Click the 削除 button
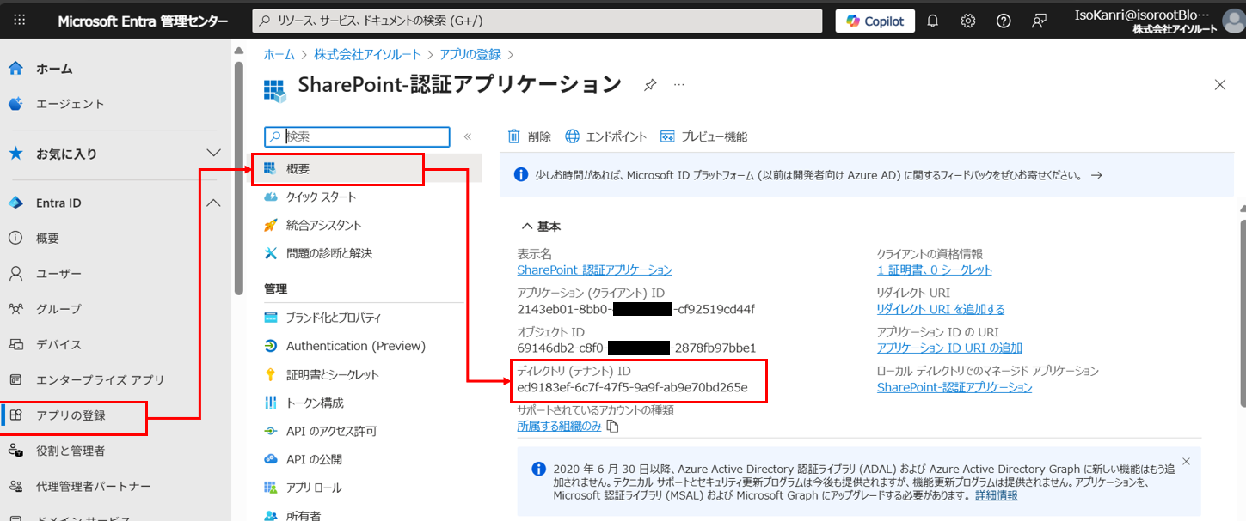 (x=529, y=136)
